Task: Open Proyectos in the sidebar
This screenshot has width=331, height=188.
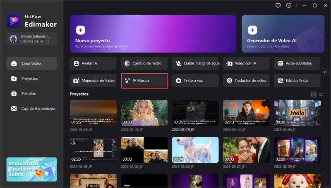Action: pos(32,79)
